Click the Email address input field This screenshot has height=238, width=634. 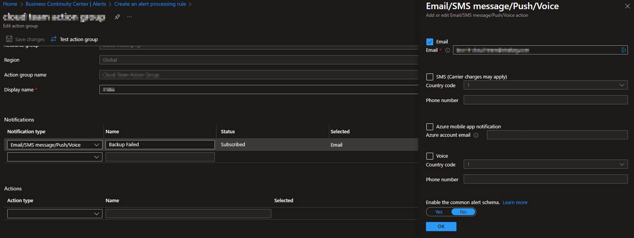click(x=540, y=50)
